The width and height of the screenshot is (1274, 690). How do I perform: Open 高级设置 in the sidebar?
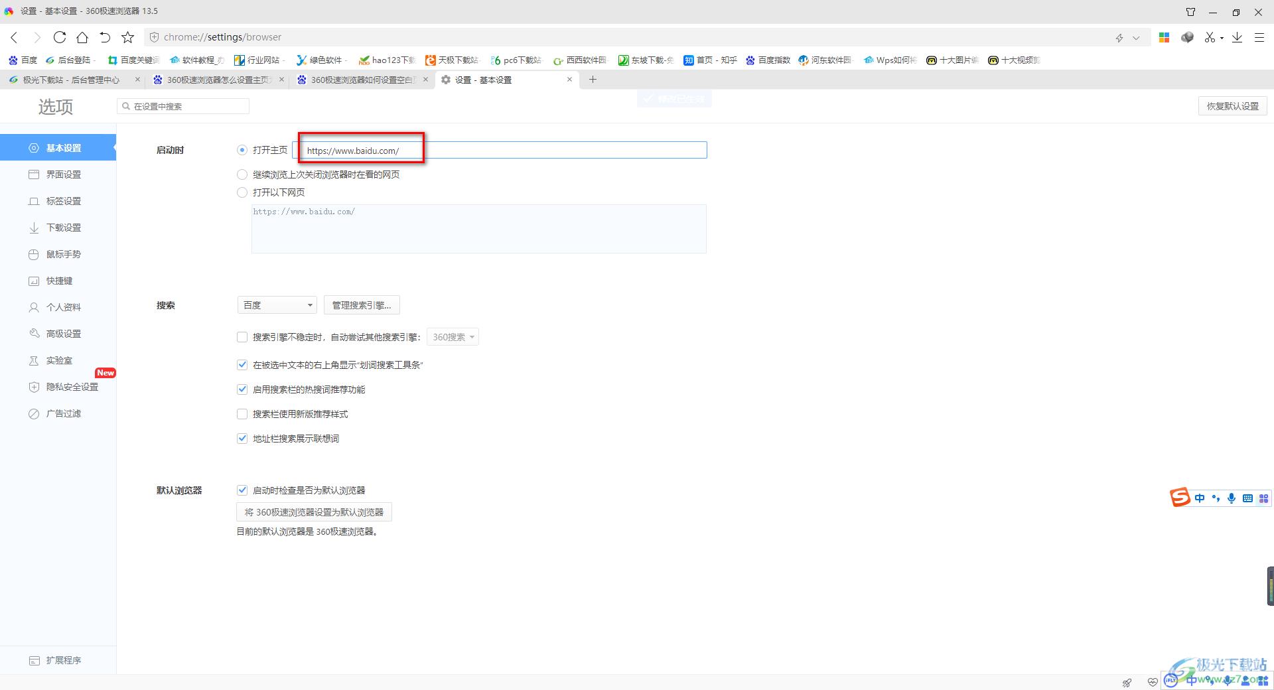tap(58, 334)
